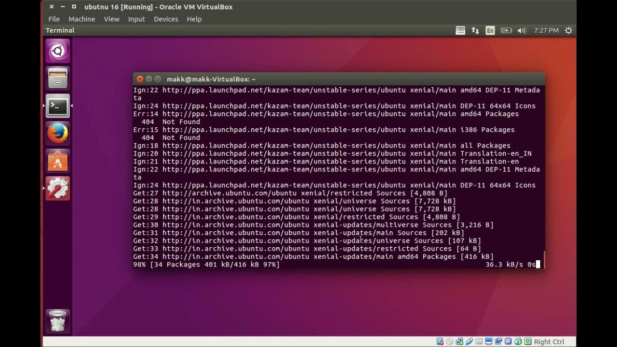Open session gear menu in panel

(568, 30)
